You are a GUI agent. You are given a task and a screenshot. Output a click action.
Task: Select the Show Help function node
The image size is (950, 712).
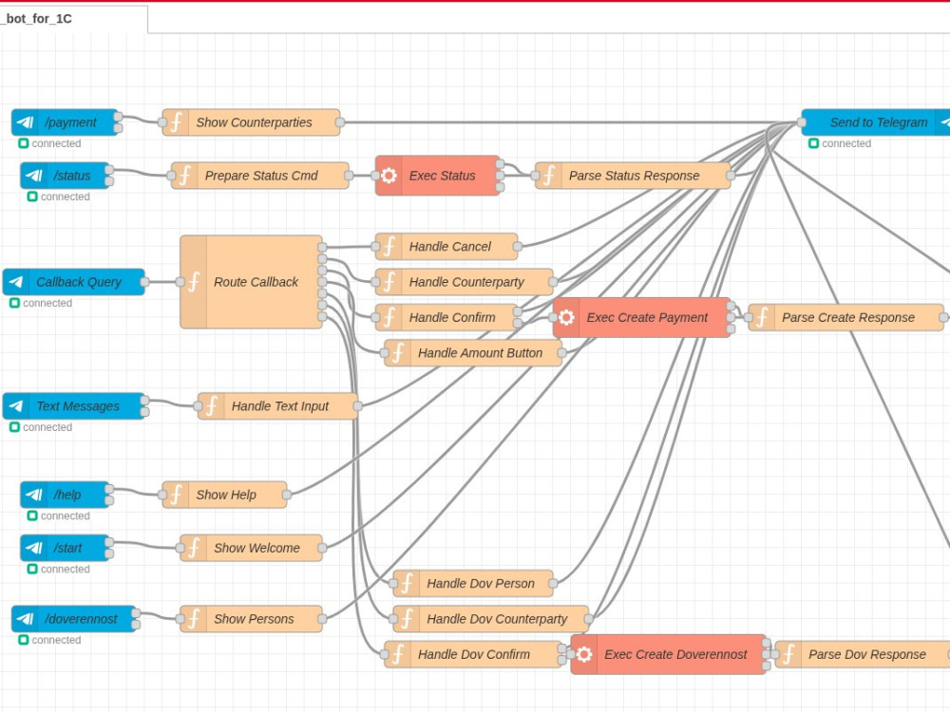click(x=225, y=495)
